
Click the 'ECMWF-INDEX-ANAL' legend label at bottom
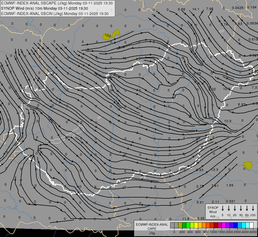(152, 225)
